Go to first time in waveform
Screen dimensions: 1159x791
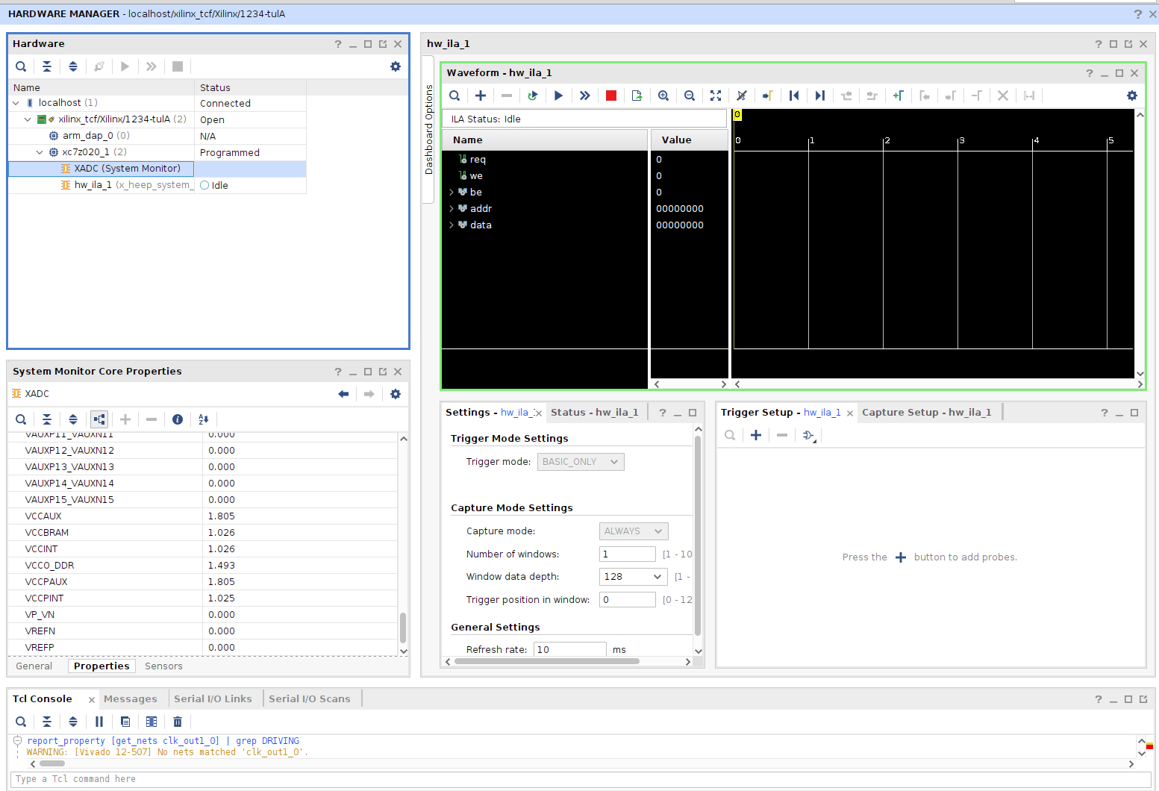794,96
